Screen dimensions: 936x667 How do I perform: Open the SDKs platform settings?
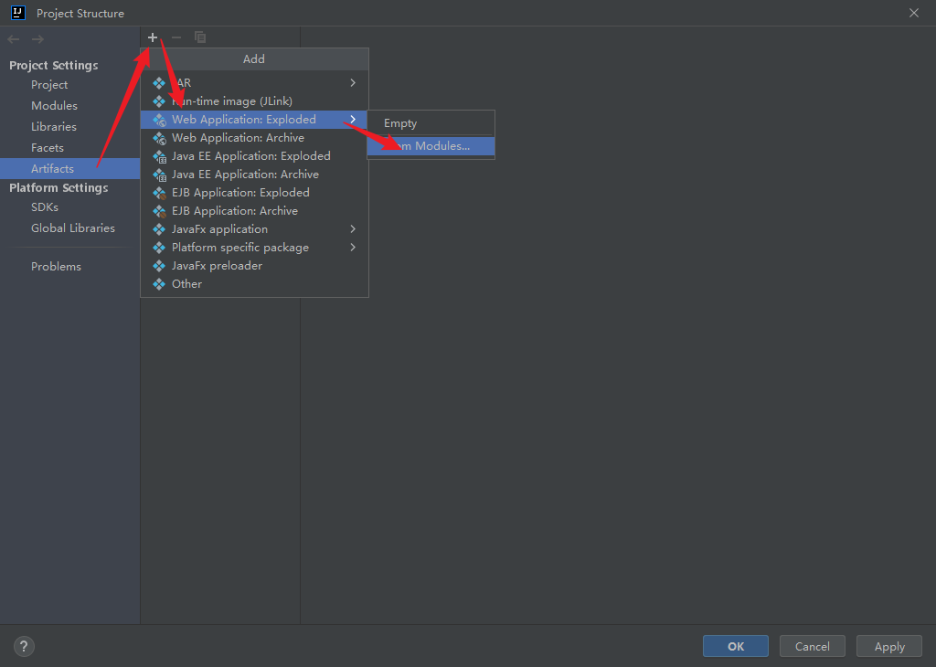[69, 207]
